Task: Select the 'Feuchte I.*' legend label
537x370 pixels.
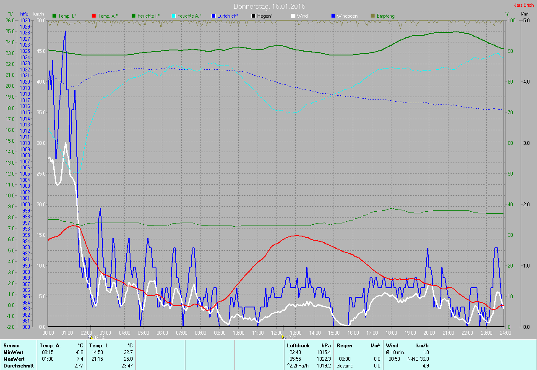Action: 149,16
